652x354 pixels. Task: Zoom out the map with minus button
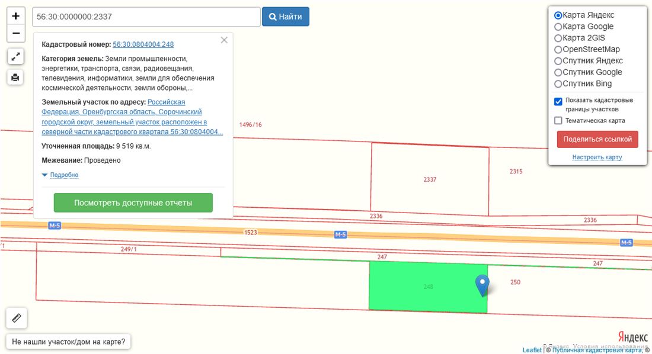16,33
